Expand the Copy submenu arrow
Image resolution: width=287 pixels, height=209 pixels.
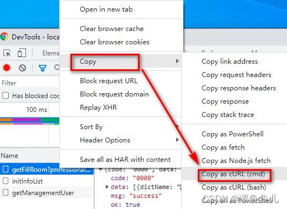tap(177, 61)
